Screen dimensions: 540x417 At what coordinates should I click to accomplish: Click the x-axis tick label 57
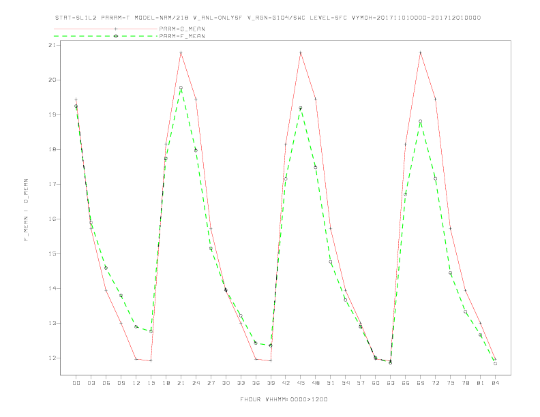361,383
